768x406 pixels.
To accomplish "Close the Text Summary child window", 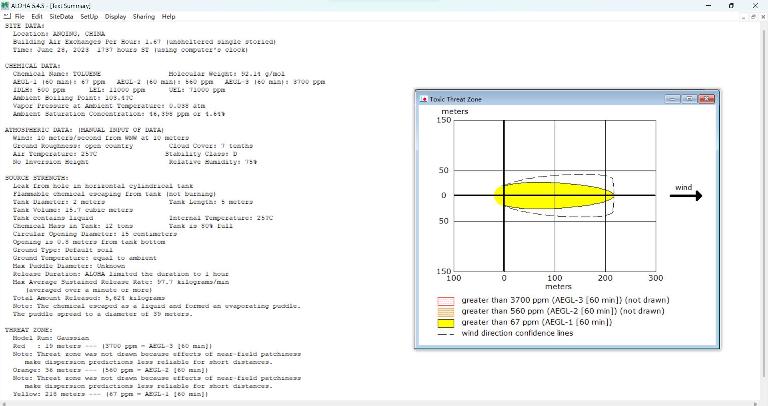I will [x=763, y=17].
